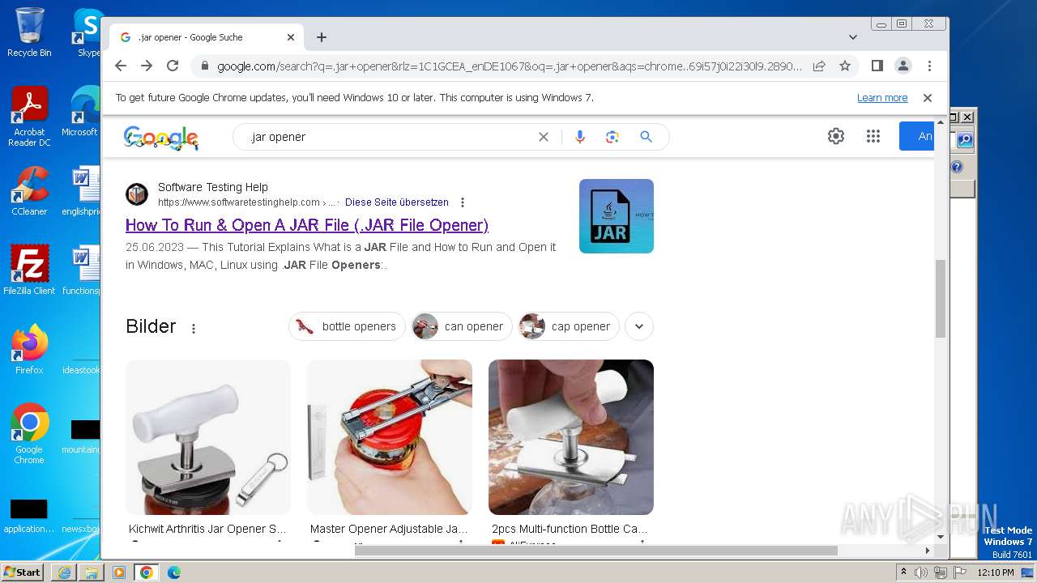Open Chrome's three-dot menu

pyautogui.click(x=929, y=66)
